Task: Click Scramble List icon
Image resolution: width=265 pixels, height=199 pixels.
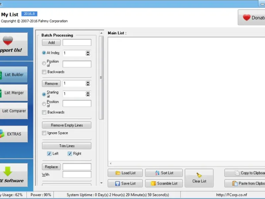Action: 153,183
